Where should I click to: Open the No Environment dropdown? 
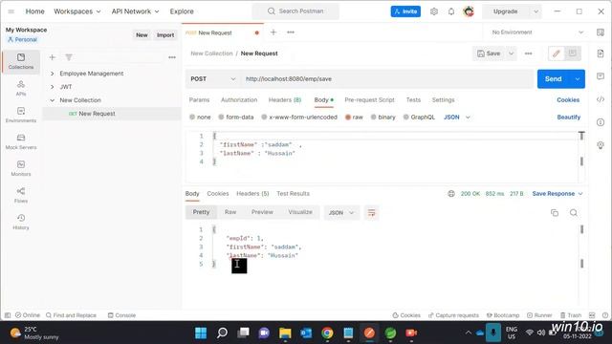click(537, 32)
